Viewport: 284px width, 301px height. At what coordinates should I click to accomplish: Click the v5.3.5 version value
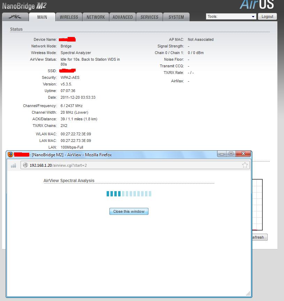coord(66,84)
